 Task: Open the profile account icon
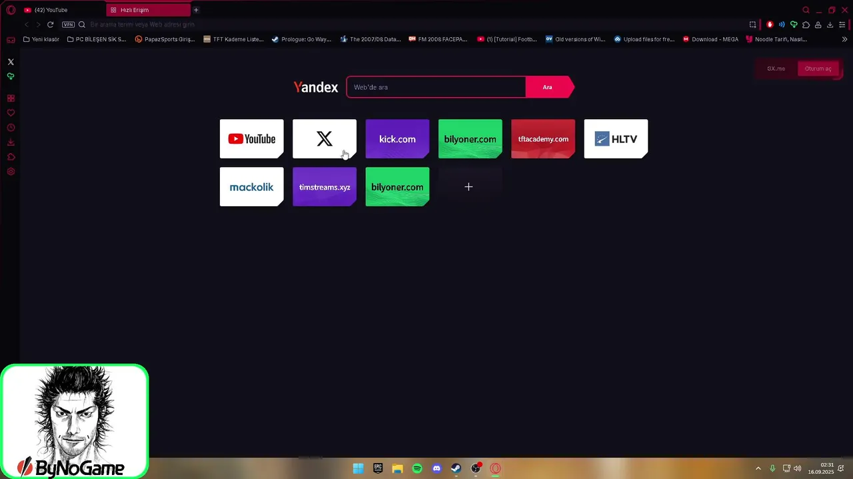(818, 25)
